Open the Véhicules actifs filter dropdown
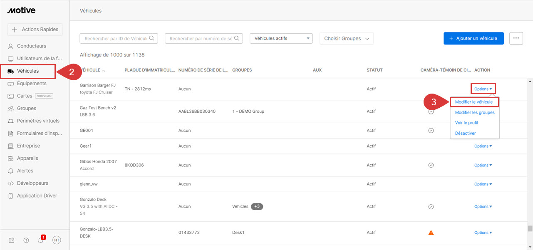Image resolution: width=533 pixels, height=250 pixels. [x=281, y=38]
